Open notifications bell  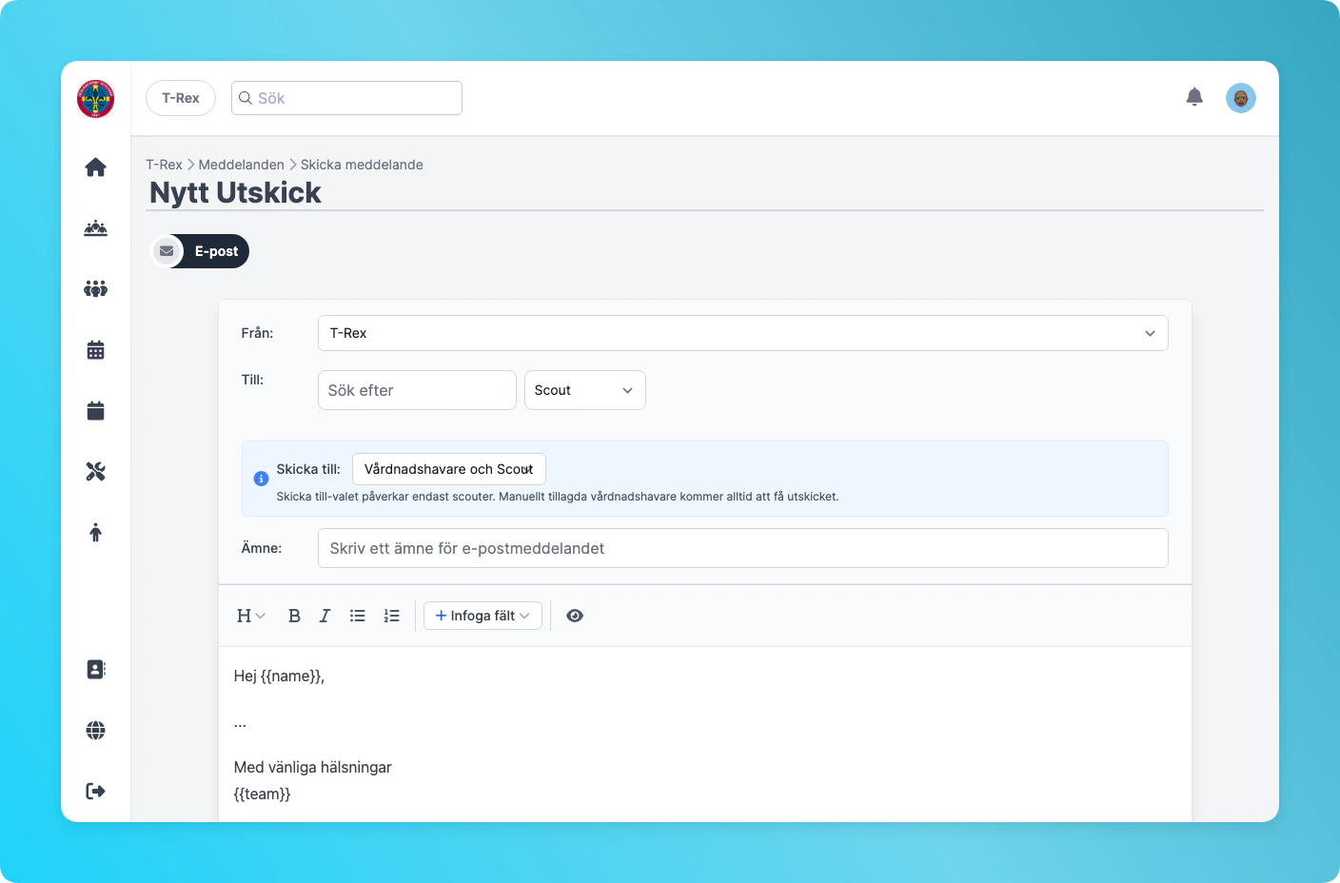coord(1194,97)
